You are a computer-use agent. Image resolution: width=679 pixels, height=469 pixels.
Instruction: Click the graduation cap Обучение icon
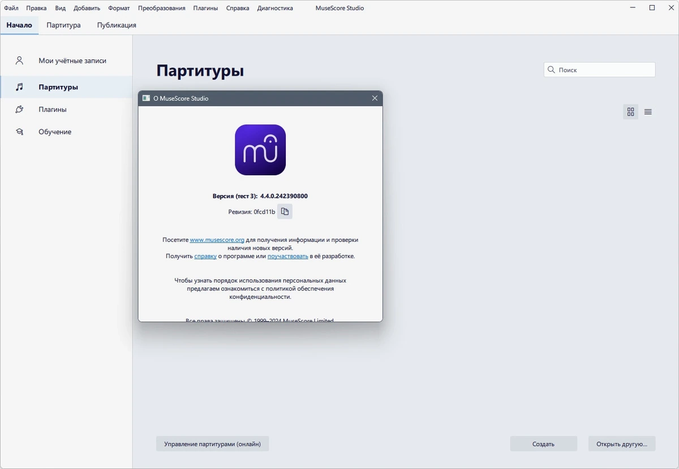click(19, 132)
